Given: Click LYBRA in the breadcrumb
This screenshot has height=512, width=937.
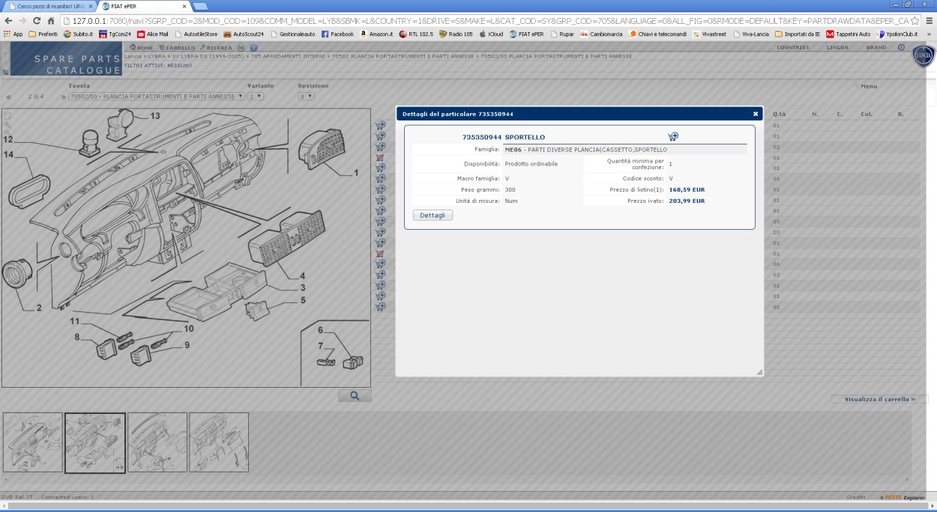Looking at the screenshot, I should 156,56.
